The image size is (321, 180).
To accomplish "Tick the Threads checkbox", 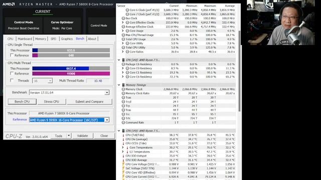I will point(12,80).
